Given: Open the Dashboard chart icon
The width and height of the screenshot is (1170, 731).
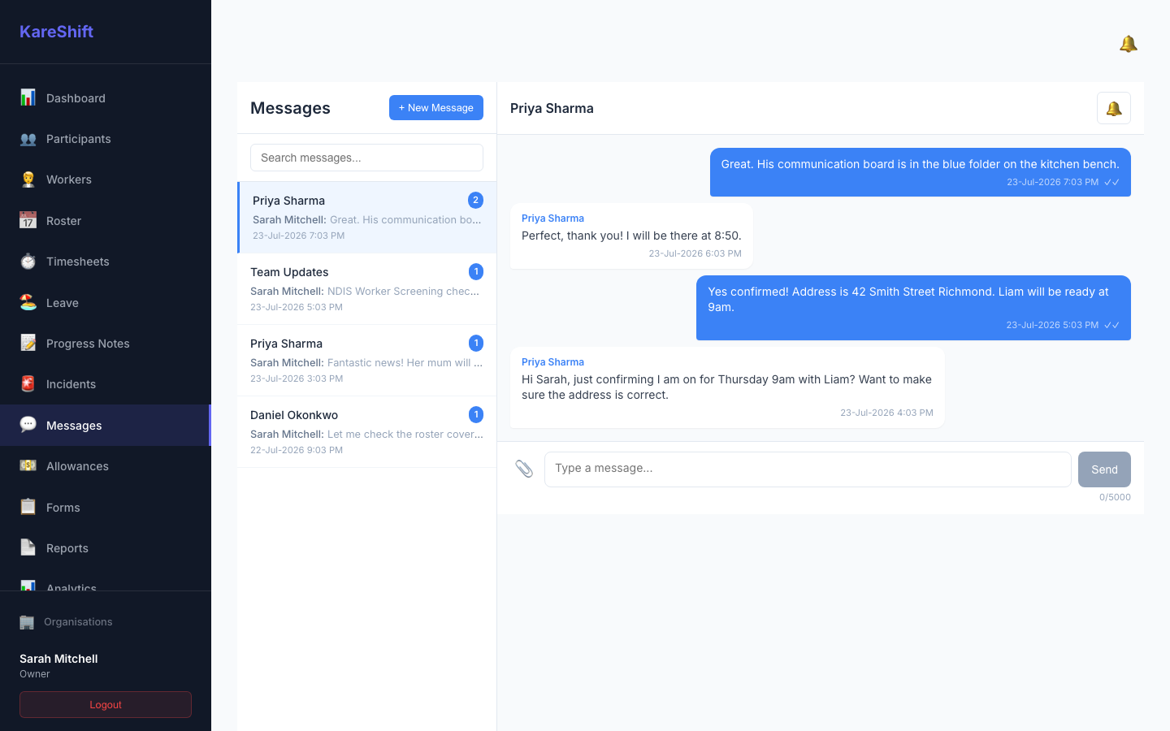Looking at the screenshot, I should tap(28, 97).
